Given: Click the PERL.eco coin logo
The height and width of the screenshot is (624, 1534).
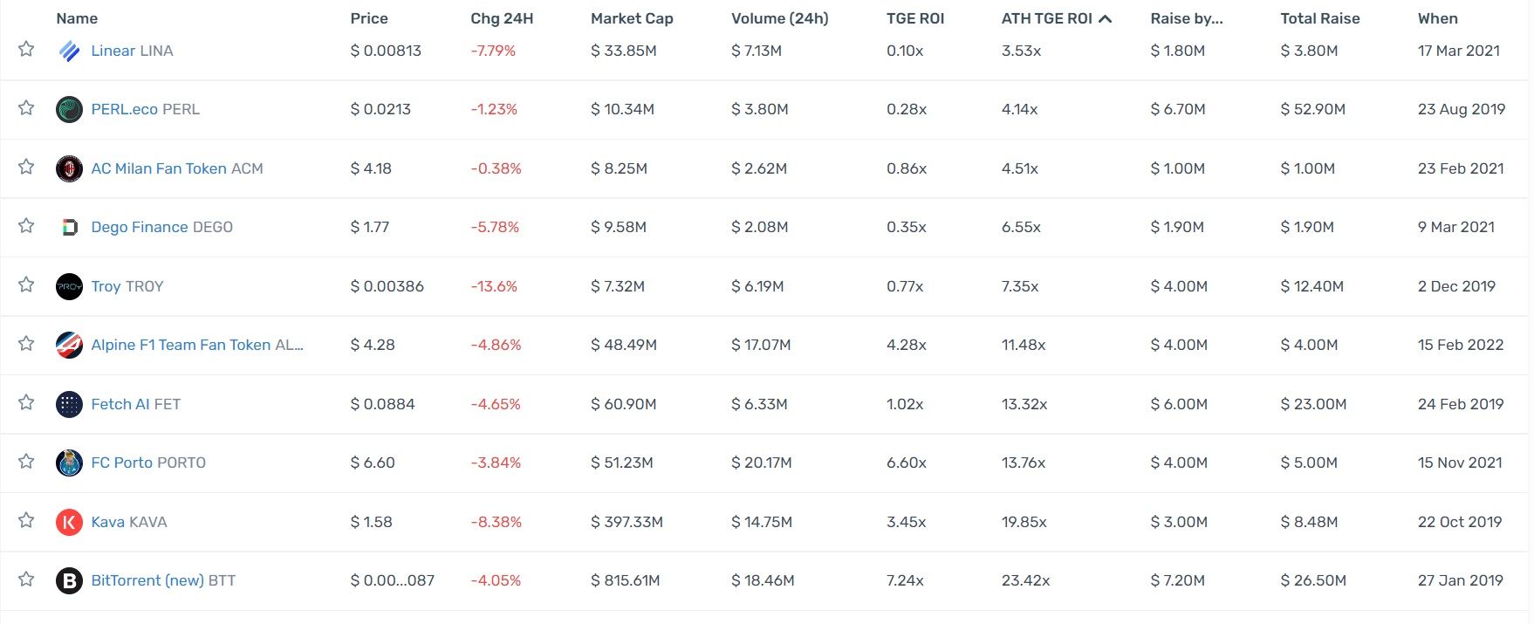Looking at the screenshot, I should coord(69,110).
